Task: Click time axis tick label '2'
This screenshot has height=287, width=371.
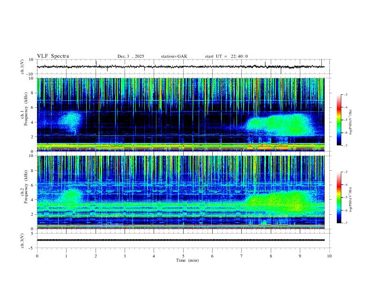Action: tap(96, 256)
